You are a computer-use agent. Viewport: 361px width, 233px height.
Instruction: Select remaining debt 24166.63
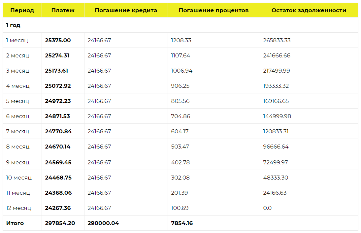275,193
